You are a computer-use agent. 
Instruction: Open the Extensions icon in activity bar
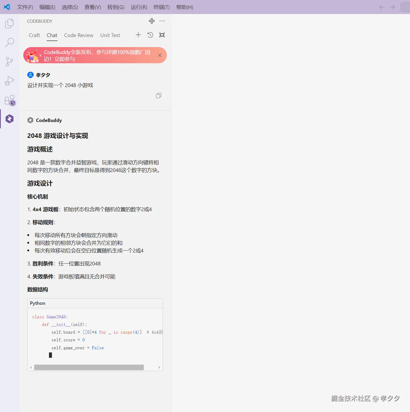[x=10, y=100]
